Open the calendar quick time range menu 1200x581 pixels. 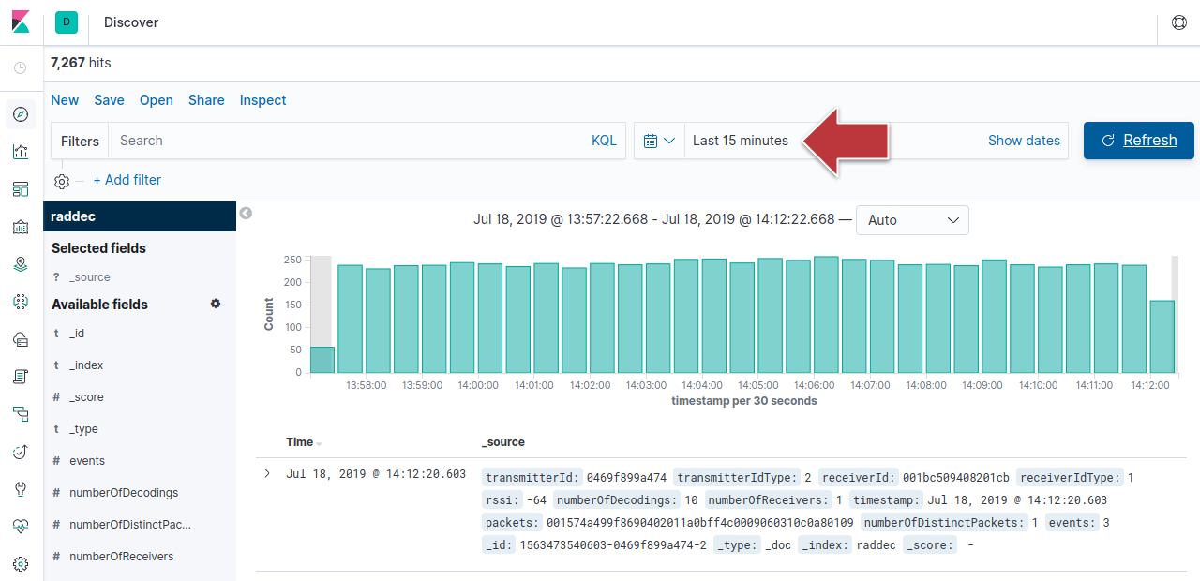(659, 141)
